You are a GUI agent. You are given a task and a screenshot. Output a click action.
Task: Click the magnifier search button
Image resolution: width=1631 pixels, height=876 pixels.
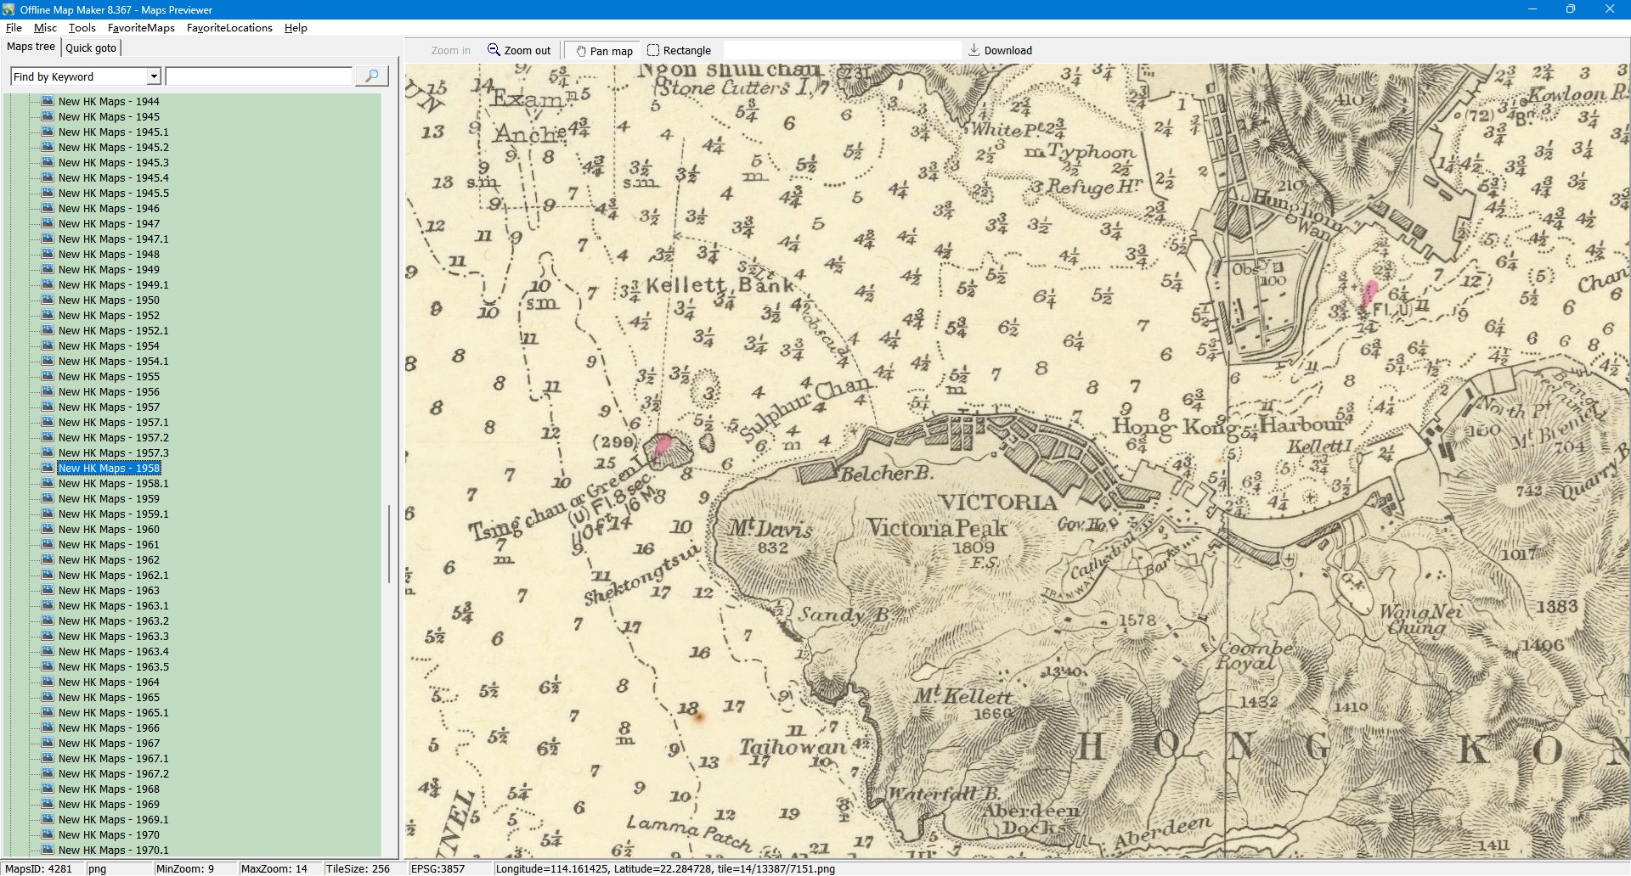coord(371,76)
